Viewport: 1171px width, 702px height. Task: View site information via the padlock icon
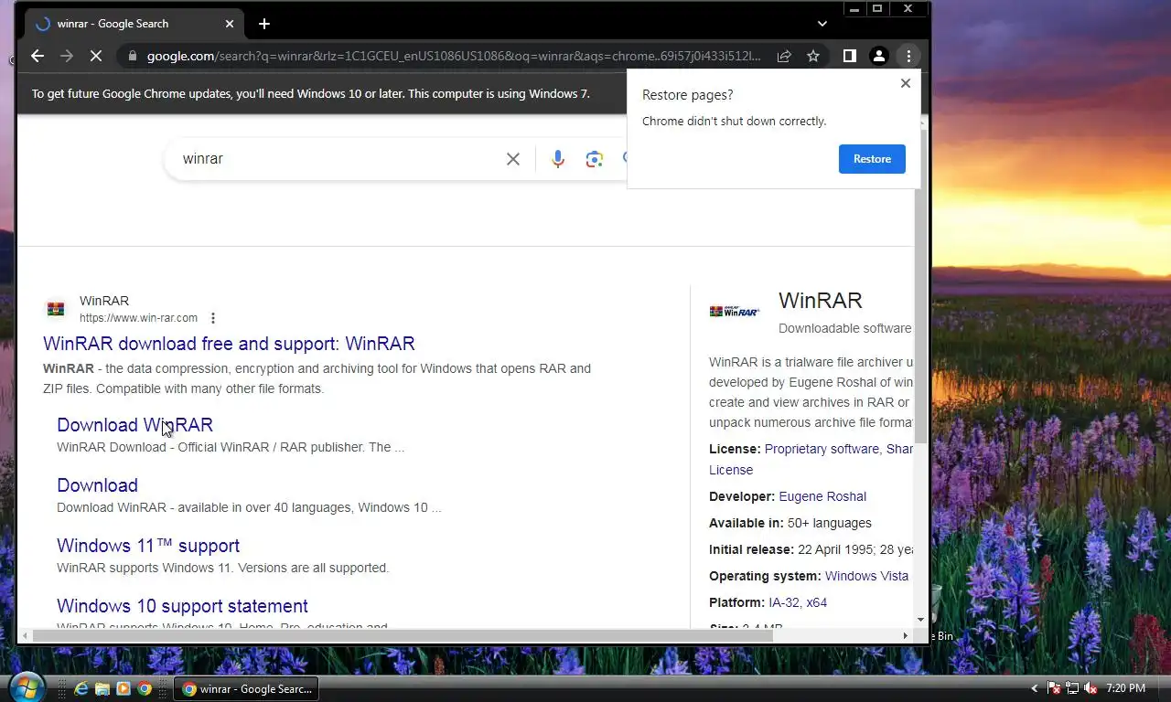[x=133, y=56]
